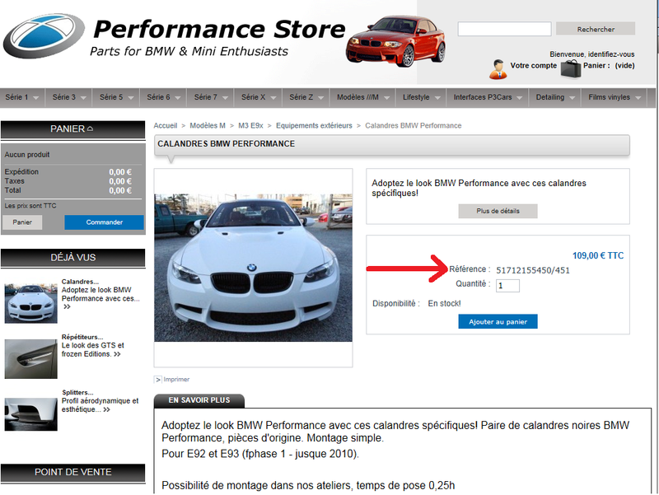This screenshot has height=495, width=659.
Task: Go to Accueil breadcrumb
Action: 166,126
